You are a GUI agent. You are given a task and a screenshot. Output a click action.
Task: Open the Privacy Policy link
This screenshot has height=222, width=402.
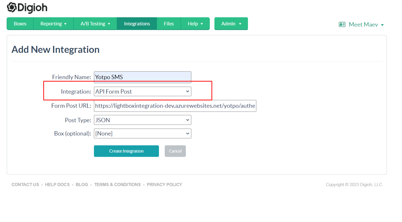[164, 185]
